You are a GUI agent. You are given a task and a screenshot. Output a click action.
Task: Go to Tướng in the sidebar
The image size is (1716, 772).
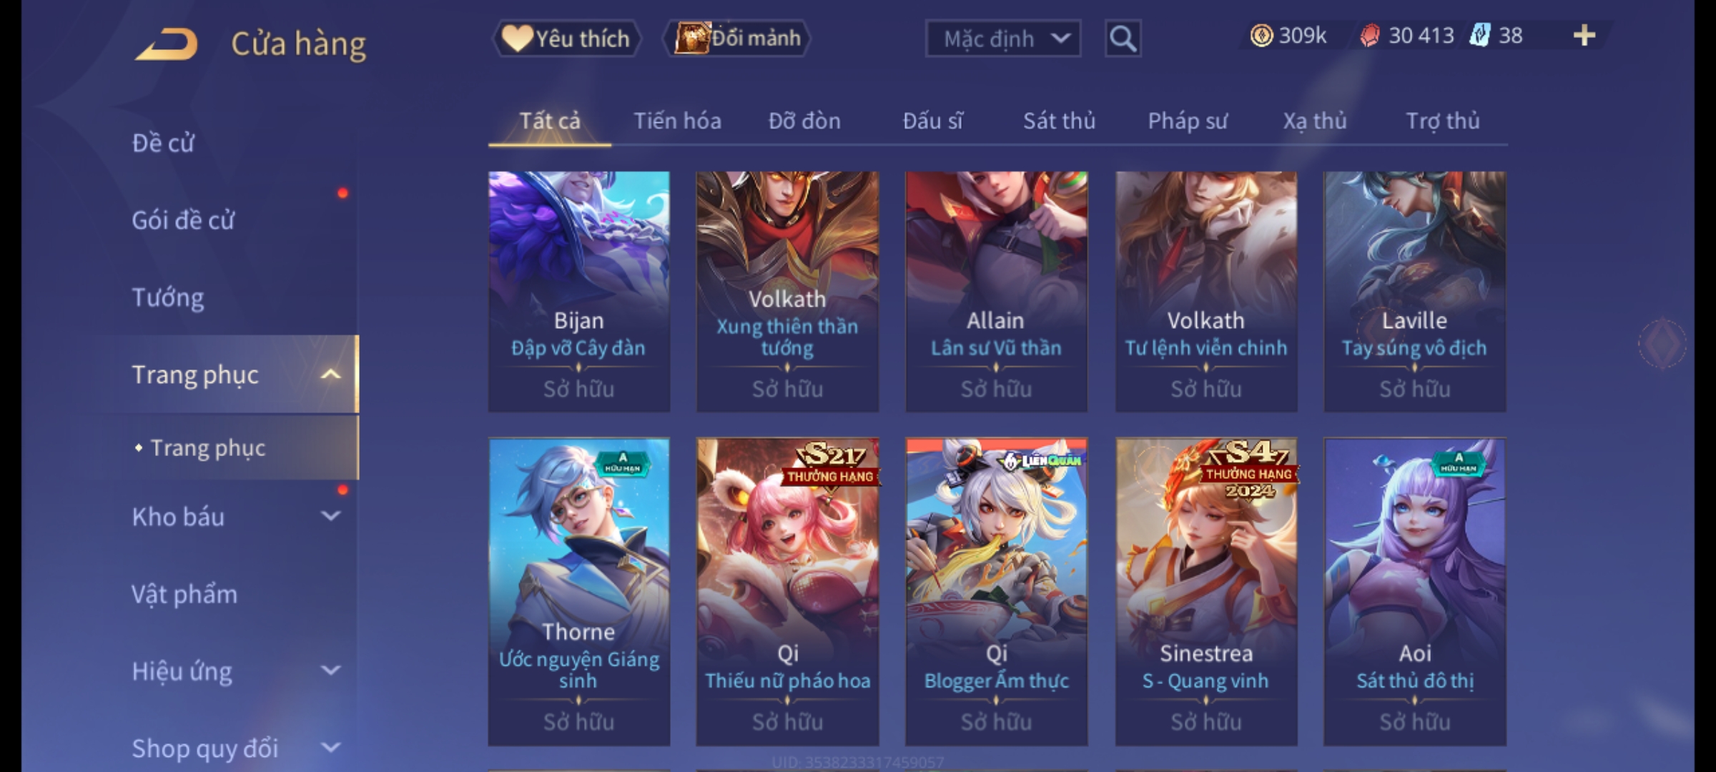tap(168, 297)
